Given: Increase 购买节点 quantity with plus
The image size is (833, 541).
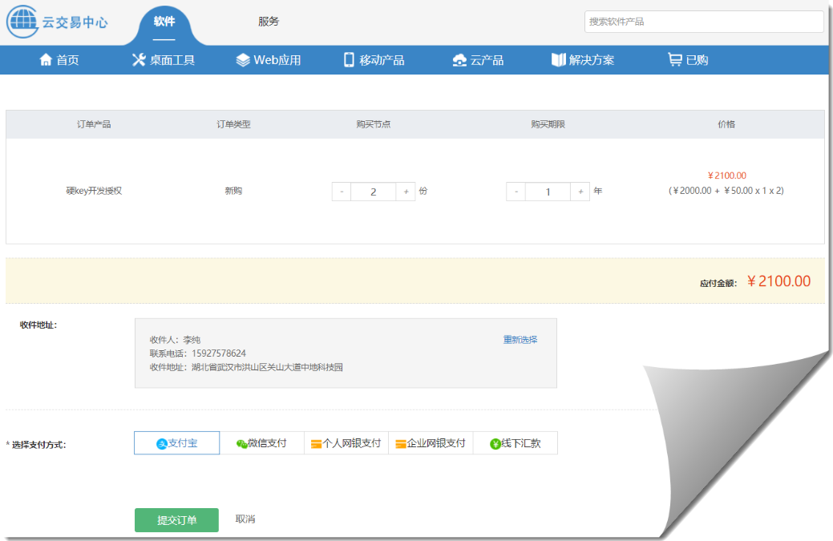Looking at the screenshot, I should (x=406, y=192).
